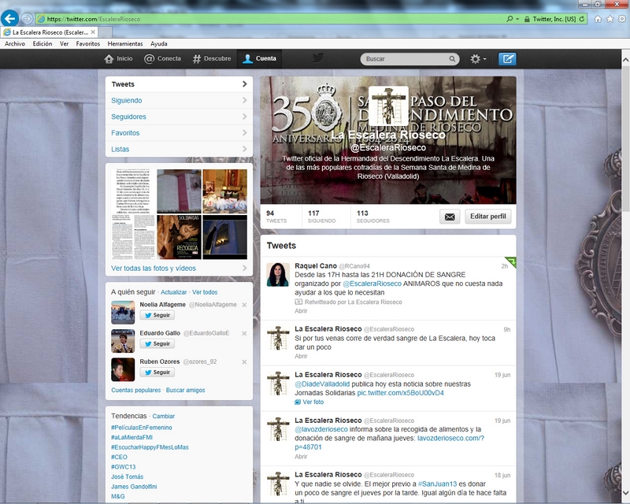The image size is (630, 504).
Task: Dismiss Noelia Alfageme suggestion
Action: [x=244, y=305]
